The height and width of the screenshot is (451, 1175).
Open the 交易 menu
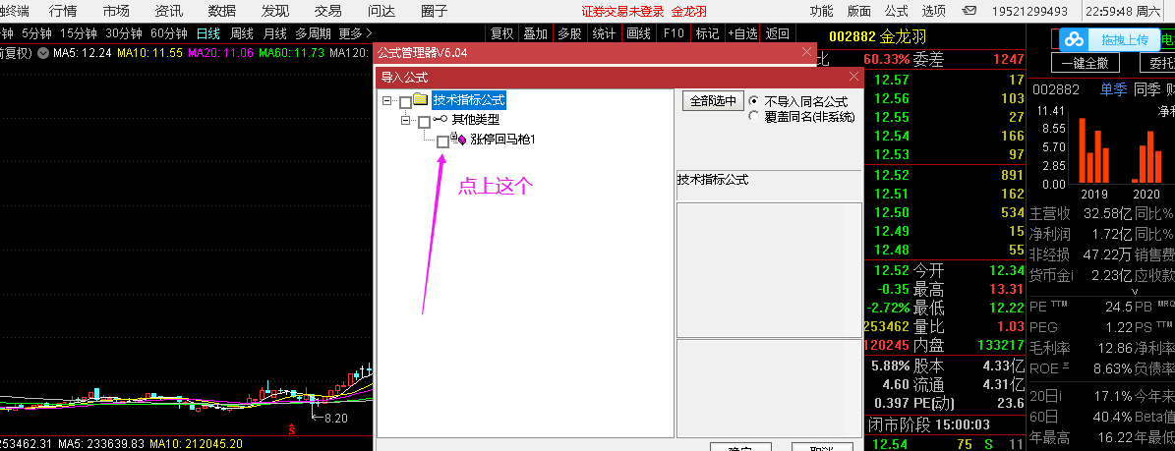click(x=327, y=11)
